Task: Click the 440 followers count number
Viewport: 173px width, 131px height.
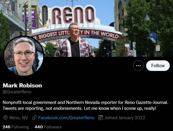Action: coord(39,127)
